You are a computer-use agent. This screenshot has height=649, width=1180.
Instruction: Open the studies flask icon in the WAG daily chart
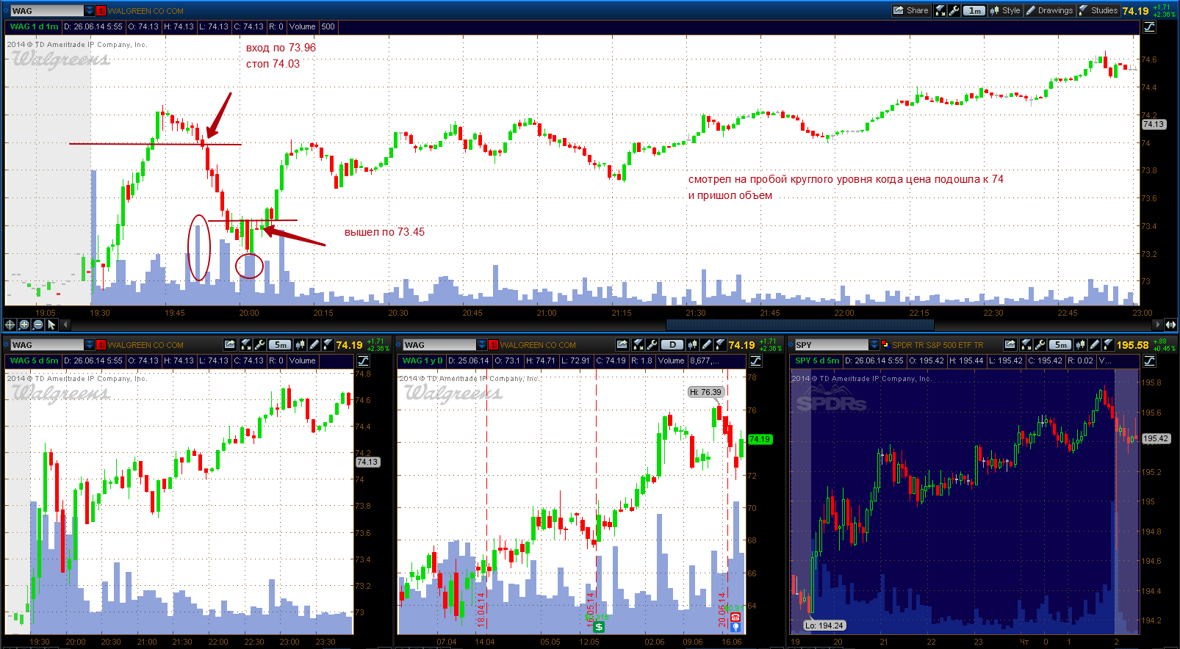coord(720,344)
